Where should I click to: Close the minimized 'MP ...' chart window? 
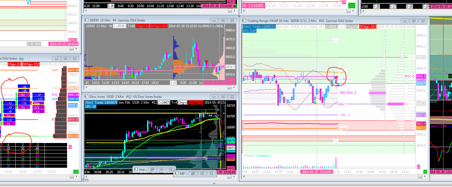pyautogui.click(x=211, y=174)
